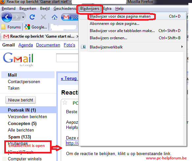Click the Bladwijzerwerkbalk folder icon
The height and width of the screenshot is (161, 192).
pos(84,47)
